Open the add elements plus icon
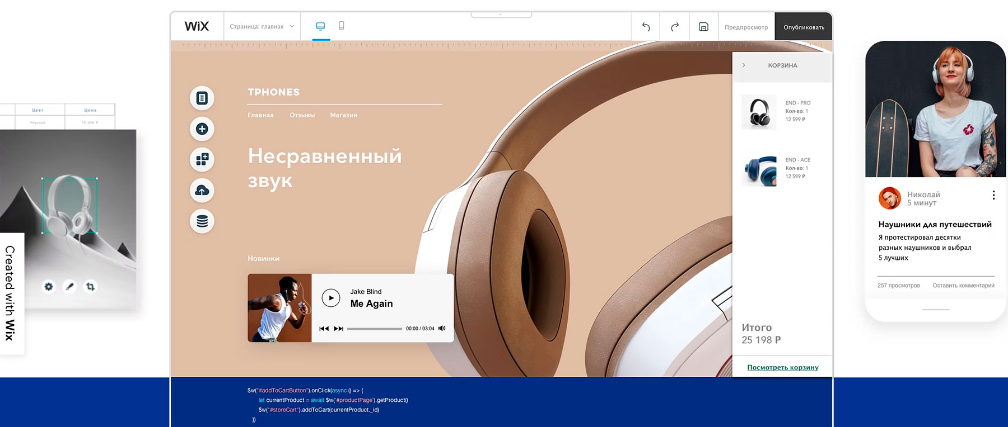This screenshot has width=1008, height=427. (202, 129)
